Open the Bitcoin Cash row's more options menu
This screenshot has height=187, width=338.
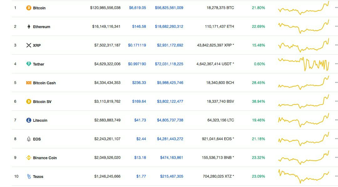[x=336, y=82]
